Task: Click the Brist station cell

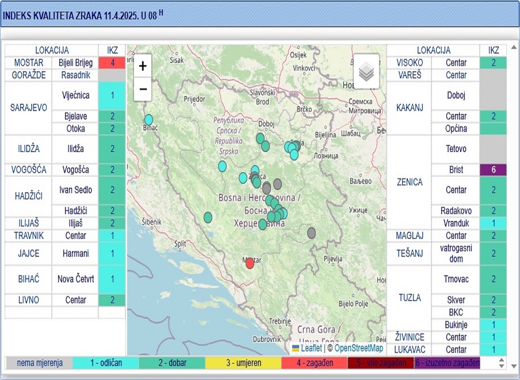Action: (x=456, y=170)
